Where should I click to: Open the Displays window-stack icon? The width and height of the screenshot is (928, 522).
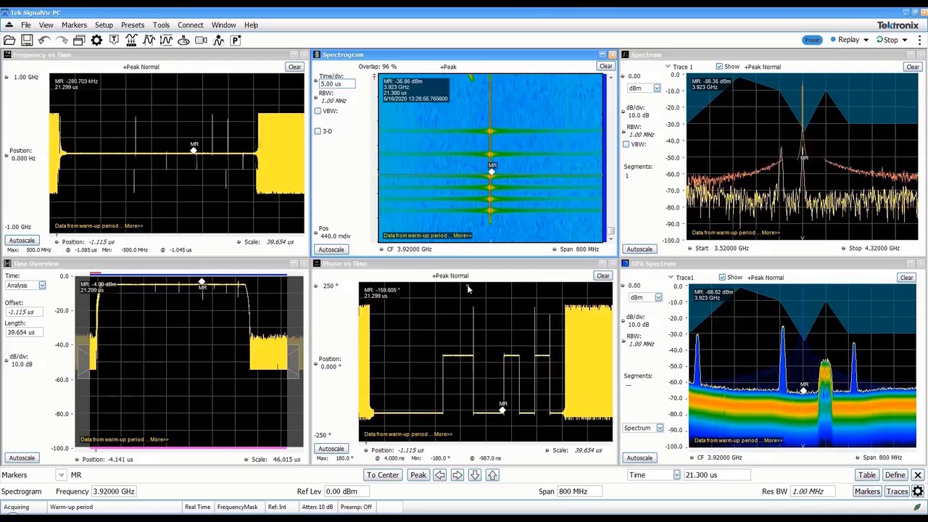79,41
